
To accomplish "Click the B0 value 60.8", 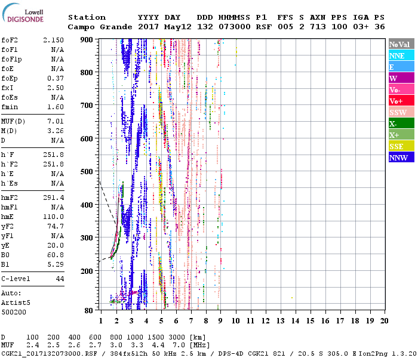I will point(56,255).
